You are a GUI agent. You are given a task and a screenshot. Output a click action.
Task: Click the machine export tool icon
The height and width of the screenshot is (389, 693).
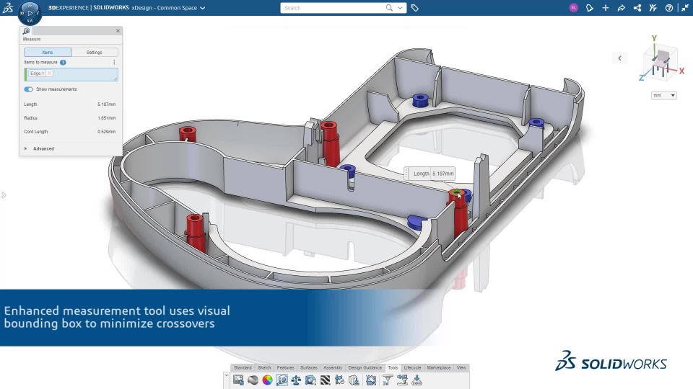402,380
